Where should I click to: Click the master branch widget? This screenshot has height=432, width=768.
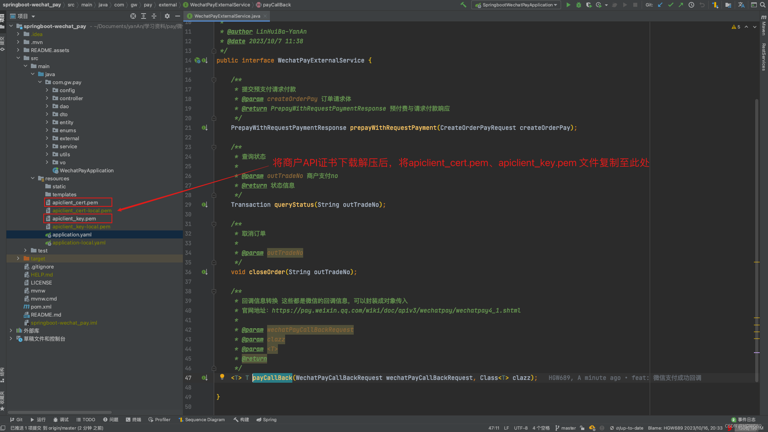coord(565,428)
